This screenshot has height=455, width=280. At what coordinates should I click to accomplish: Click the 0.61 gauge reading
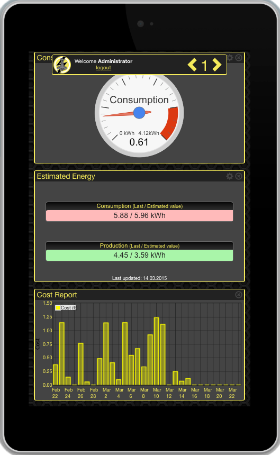coord(139,142)
